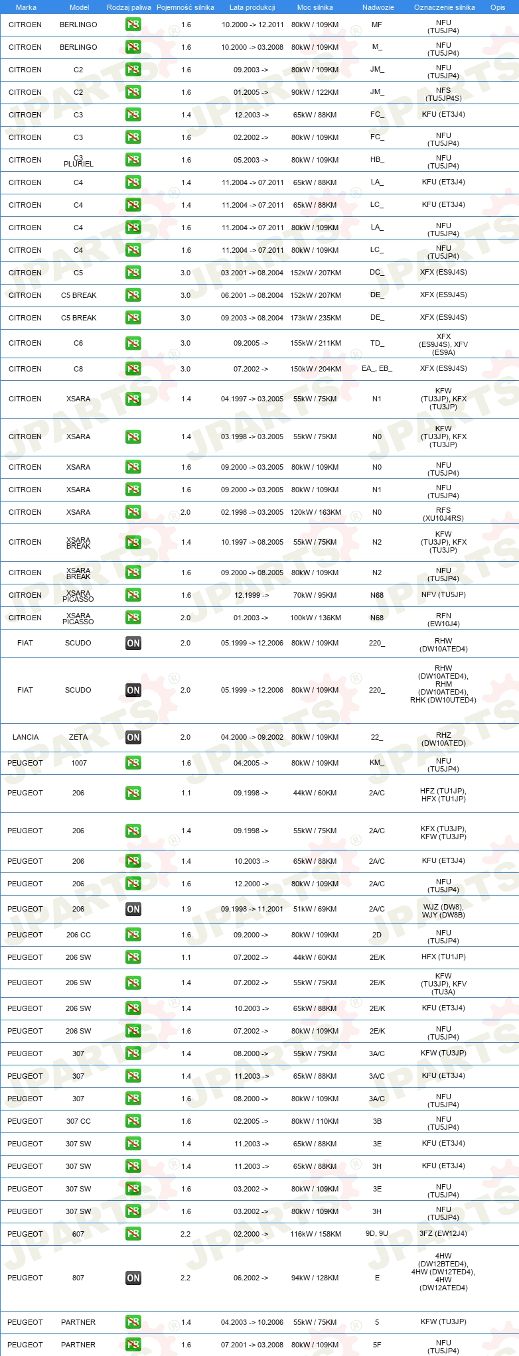Click the TD_ body code cell

tap(377, 343)
